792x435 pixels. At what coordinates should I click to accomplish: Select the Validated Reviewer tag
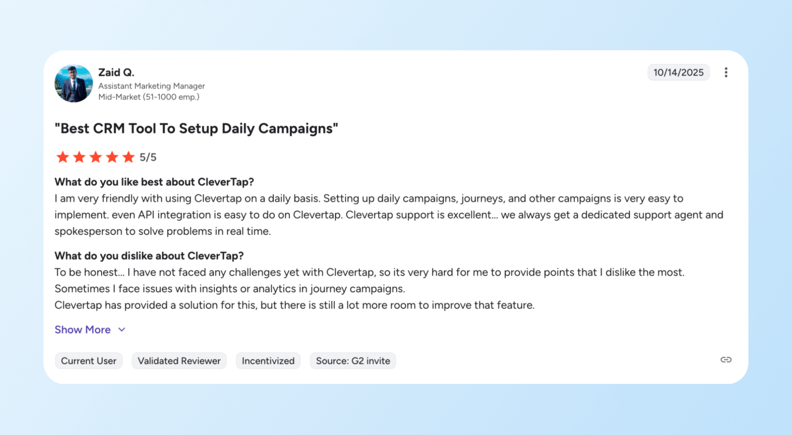tap(179, 361)
